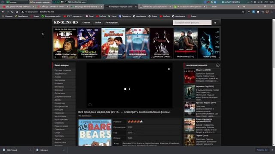The width and height of the screenshot is (275, 154).
Task: Select the Мультфильмы genre
Action: coord(61,120)
